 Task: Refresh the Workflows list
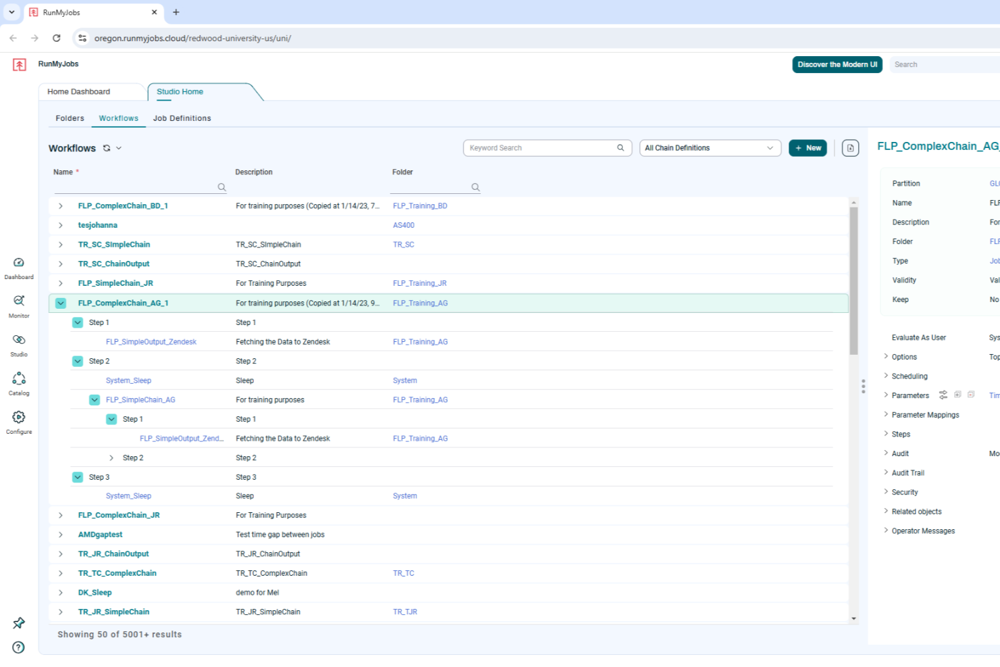point(107,147)
